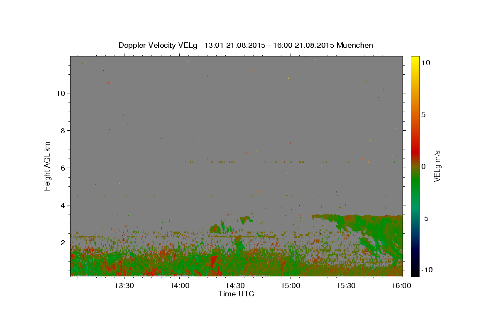Image resolution: width=498 pixels, height=332 pixels.
Task: Click the 13:30 time tick label
Action: [x=124, y=286]
